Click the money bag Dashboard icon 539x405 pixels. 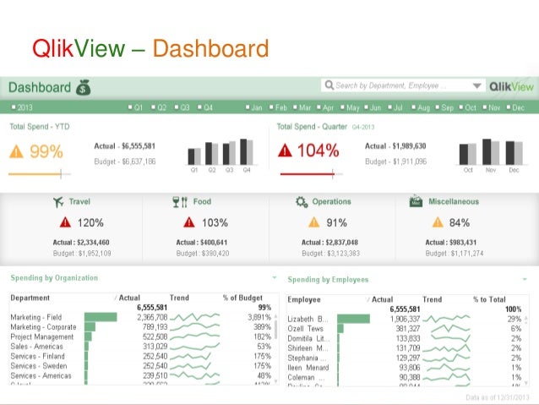(x=83, y=87)
